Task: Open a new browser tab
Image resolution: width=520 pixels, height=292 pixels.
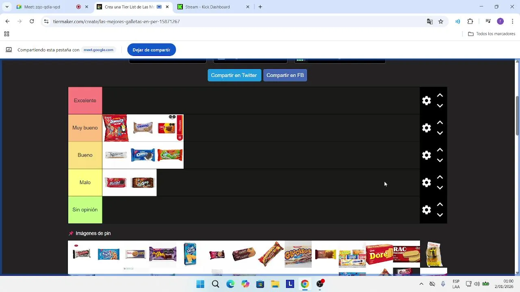Action: coord(260,7)
